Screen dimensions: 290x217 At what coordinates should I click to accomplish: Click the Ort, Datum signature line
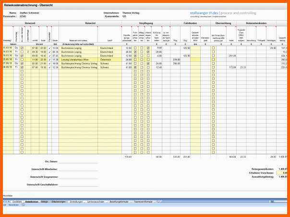78,162
